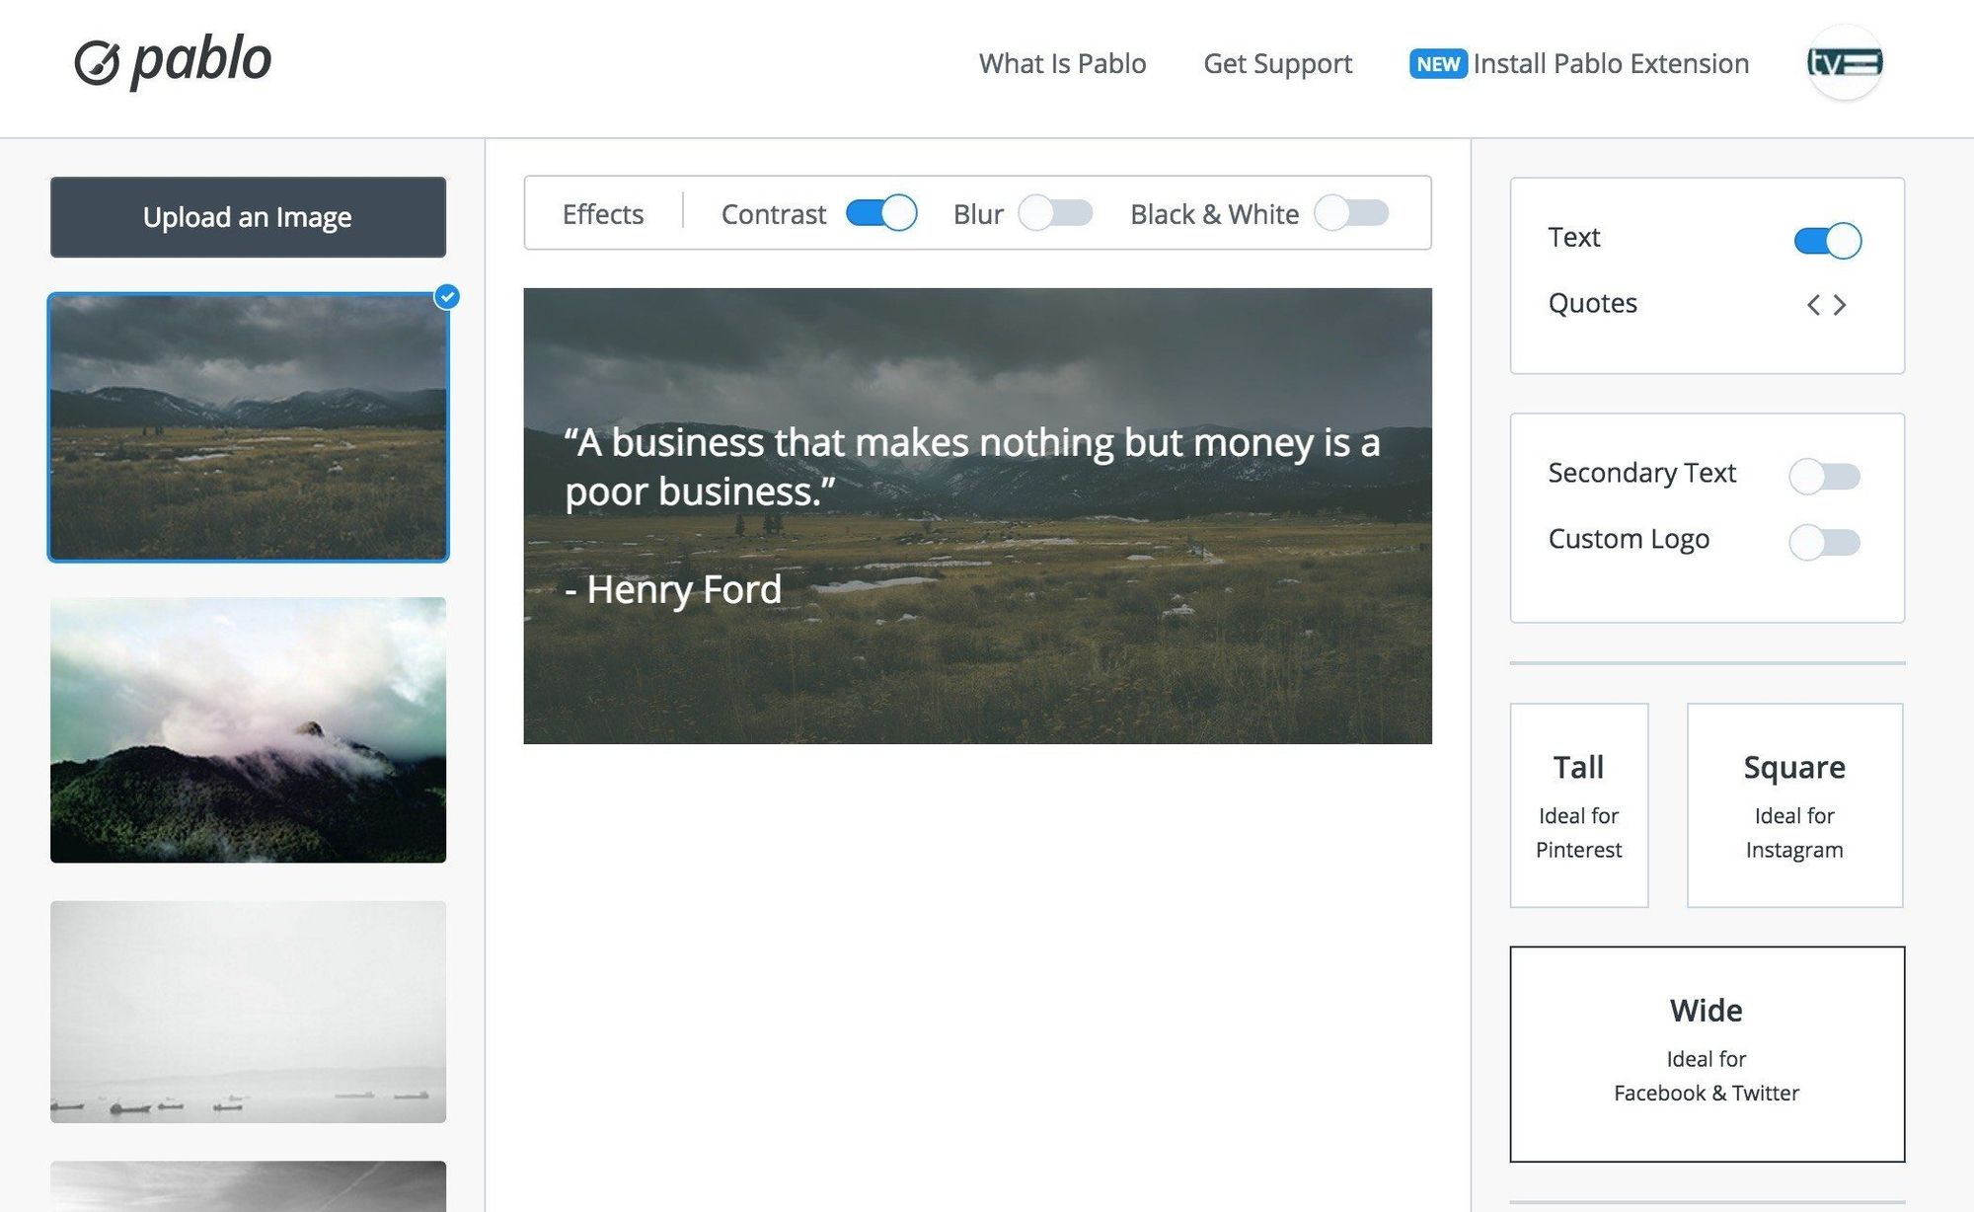
Task: Click the Custom Logo label
Action: tap(1629, 540)
